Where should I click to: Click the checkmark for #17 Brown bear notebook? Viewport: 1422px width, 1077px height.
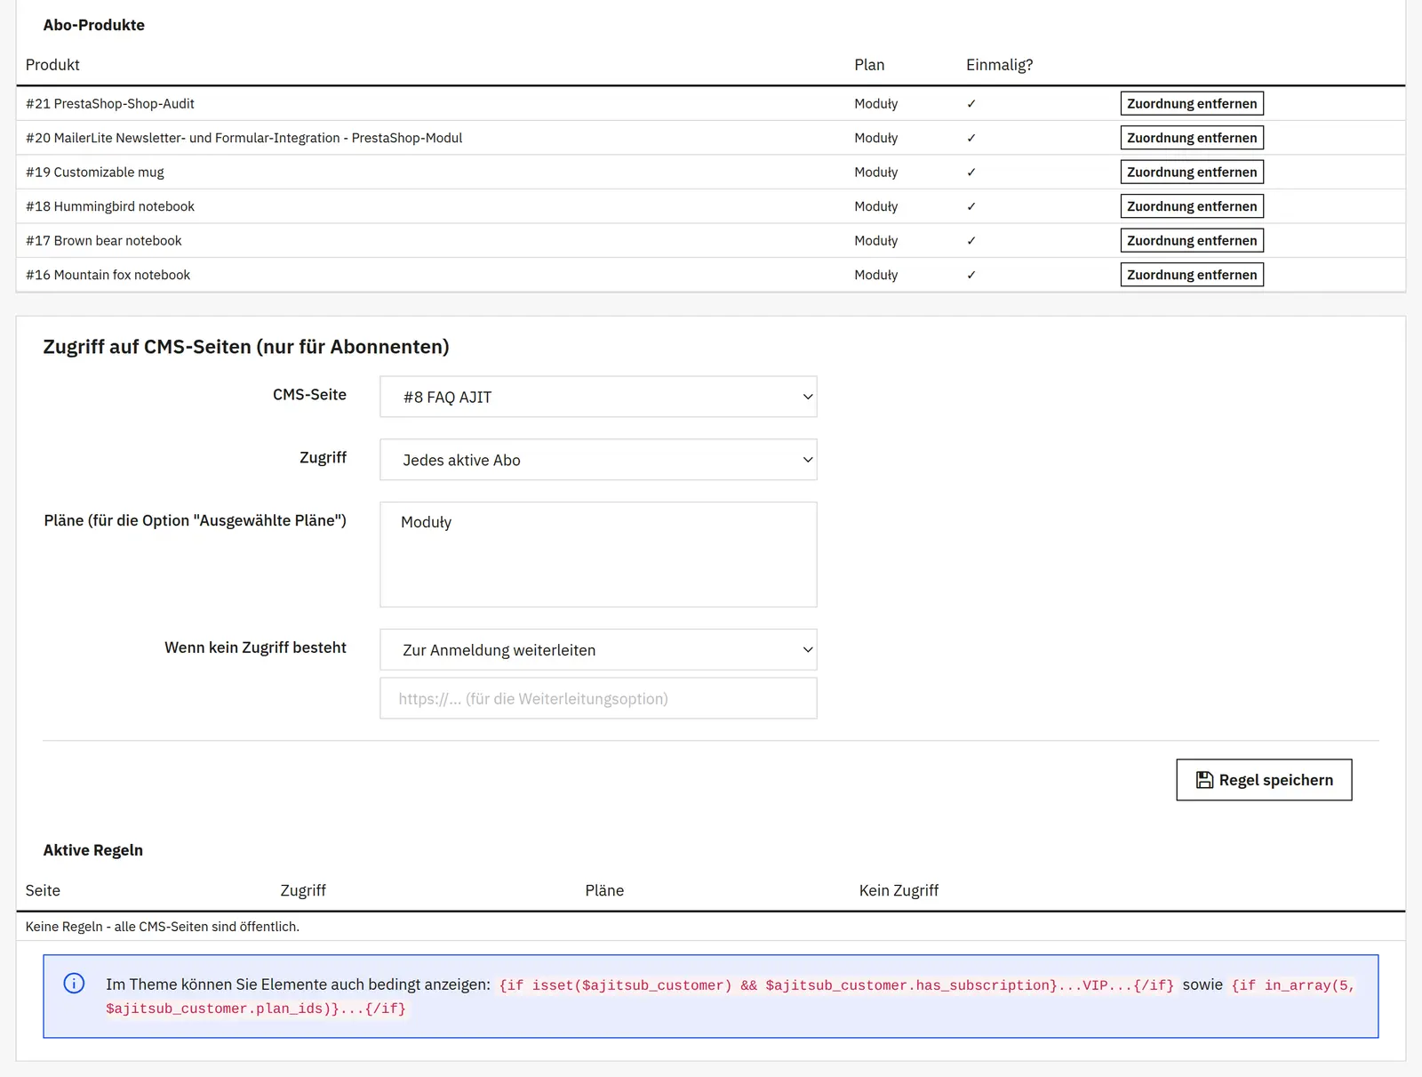[x=971, y=241]
